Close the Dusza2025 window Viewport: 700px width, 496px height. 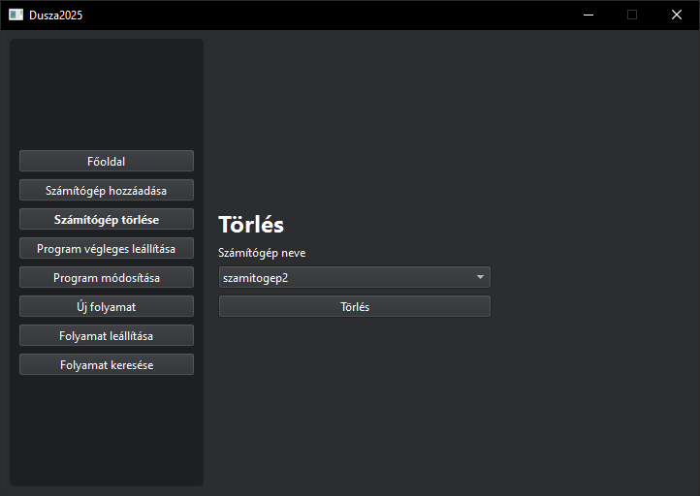[x=677, y=15]
